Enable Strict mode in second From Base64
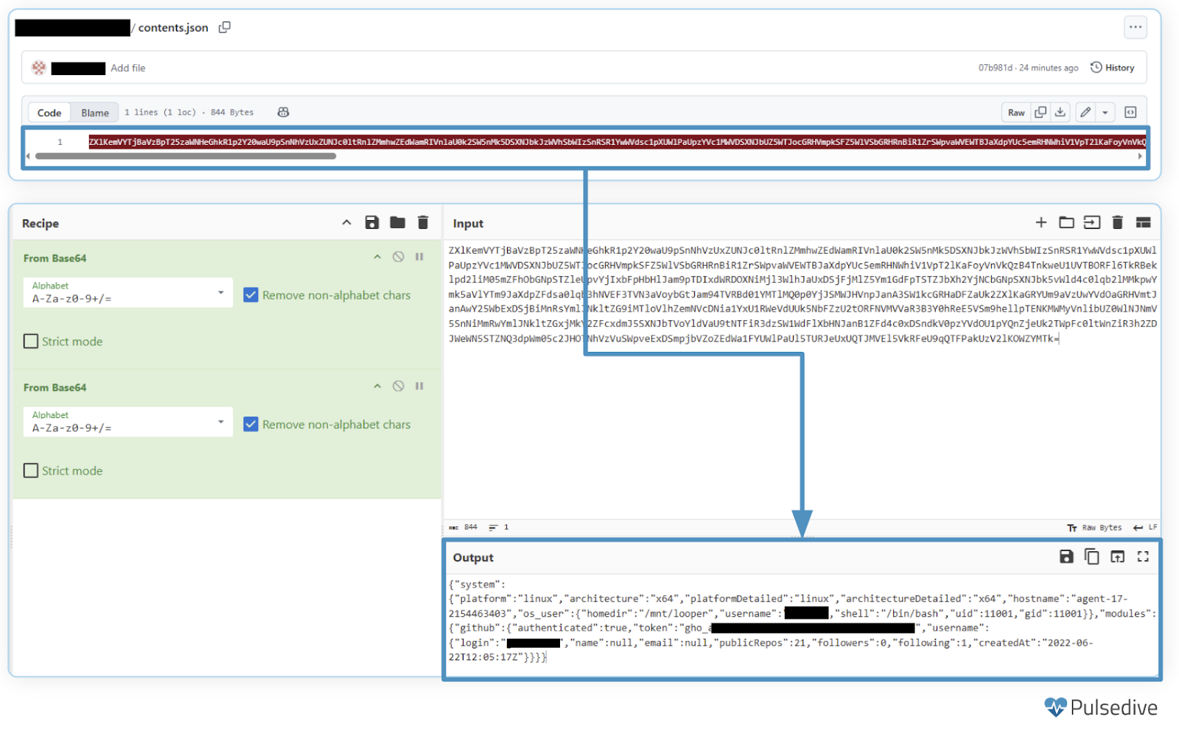Viewport: 1179px width, 736px height. [x=31, y=471]
